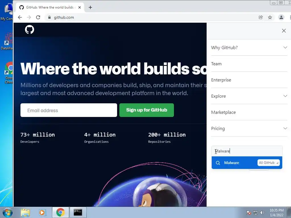291x218 pixels.
Task: Click the search field containing Malware
Action: (247, 151)
